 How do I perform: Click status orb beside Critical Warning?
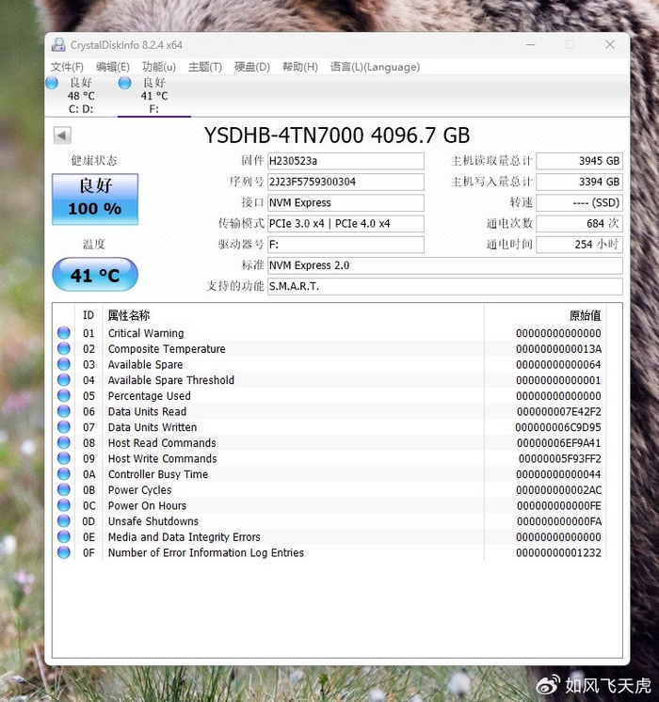pyautogui.click(x=64, y=333)
